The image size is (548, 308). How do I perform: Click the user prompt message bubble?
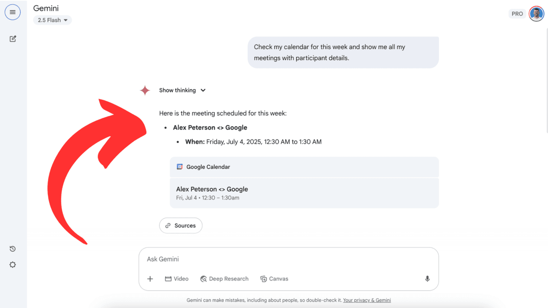point(343,53)
